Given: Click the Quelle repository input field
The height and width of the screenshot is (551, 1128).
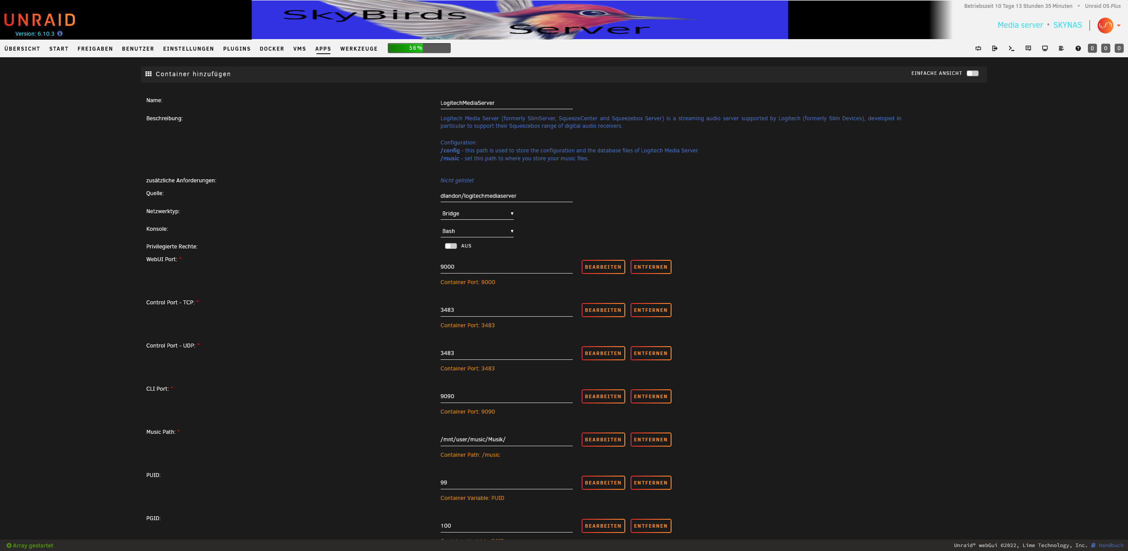Looking at the screenshot, I should click(506, 196).
